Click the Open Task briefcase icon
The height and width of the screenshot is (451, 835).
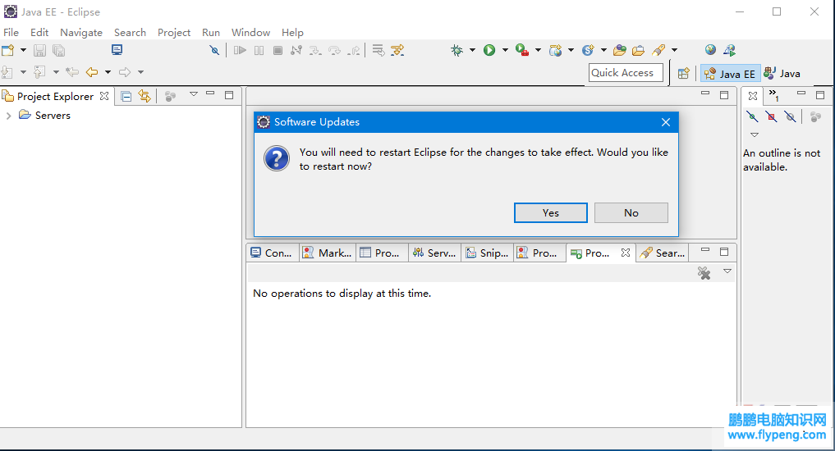tap(638, 51)
